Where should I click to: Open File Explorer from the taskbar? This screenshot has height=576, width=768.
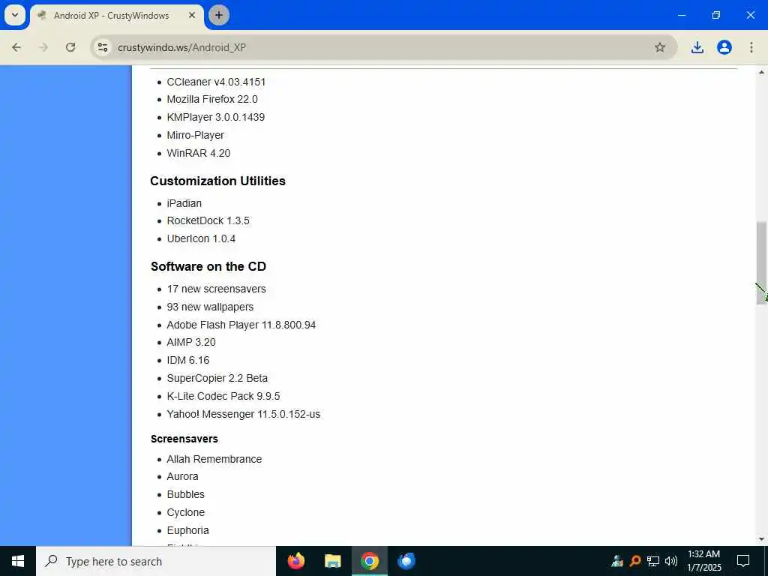click(333, 561)
